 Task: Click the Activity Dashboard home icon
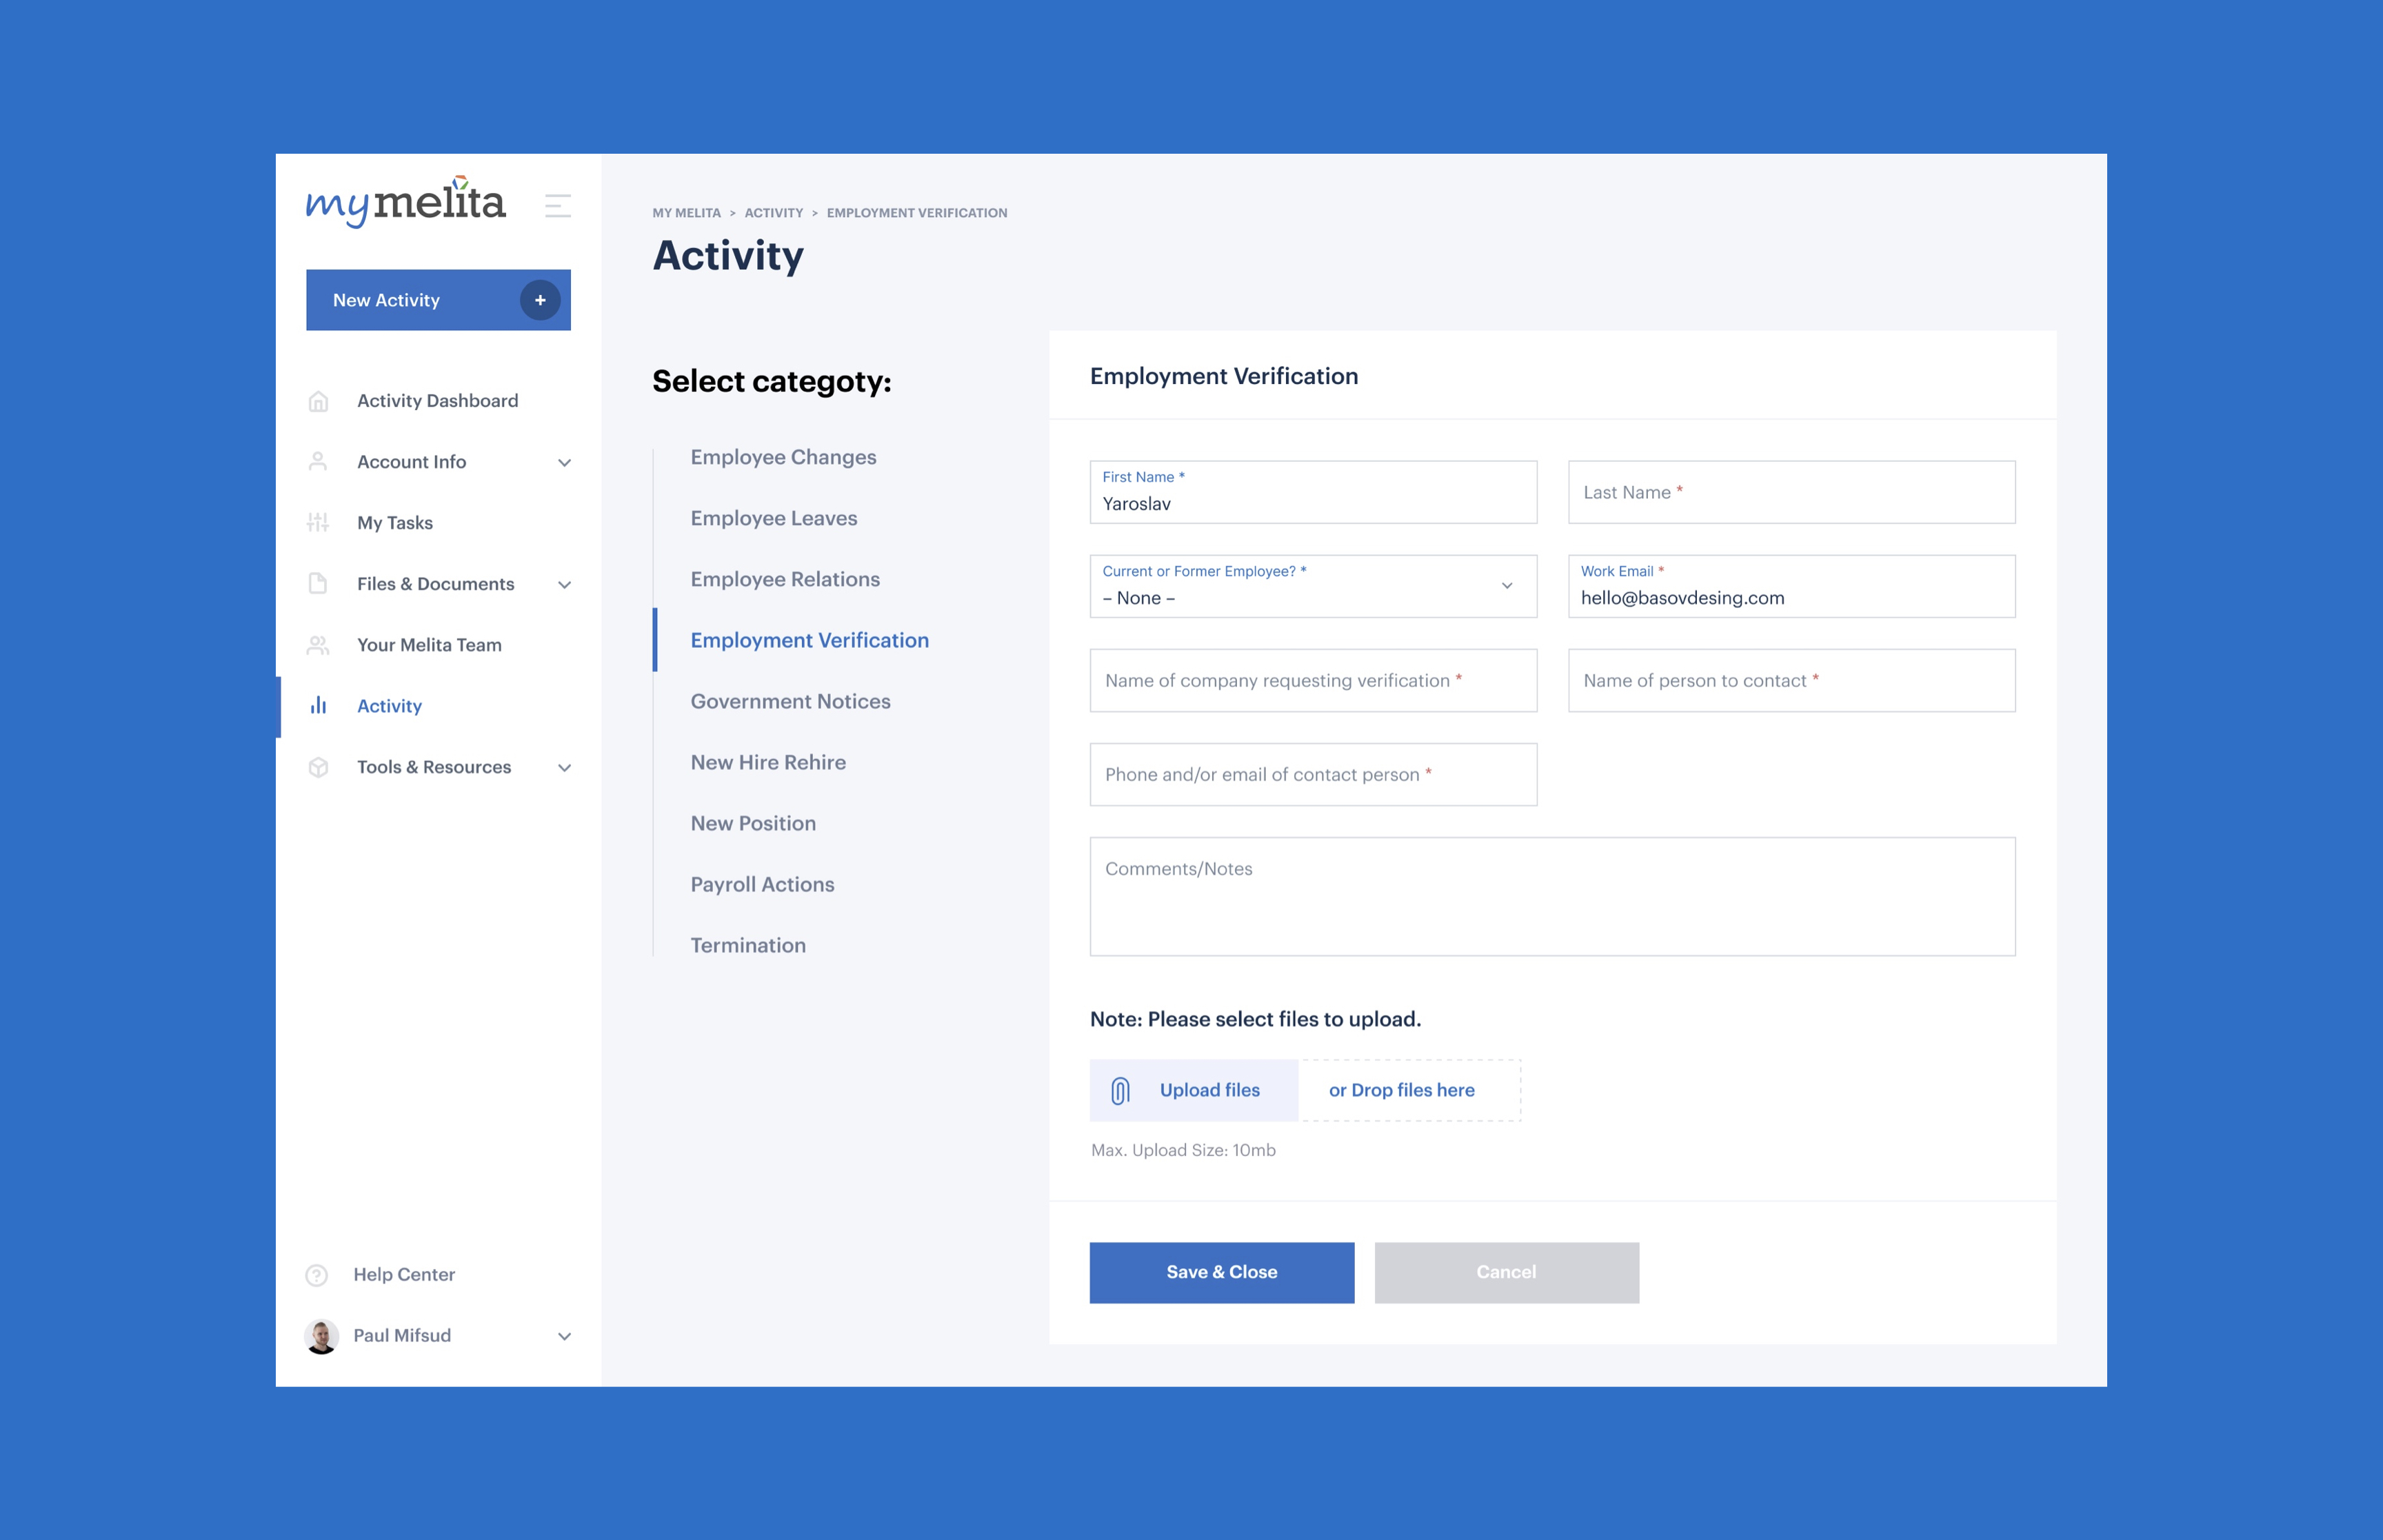[x=318, y=401]
